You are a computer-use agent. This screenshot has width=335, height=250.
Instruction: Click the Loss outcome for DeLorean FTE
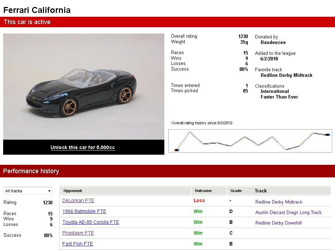click(199, 201)
